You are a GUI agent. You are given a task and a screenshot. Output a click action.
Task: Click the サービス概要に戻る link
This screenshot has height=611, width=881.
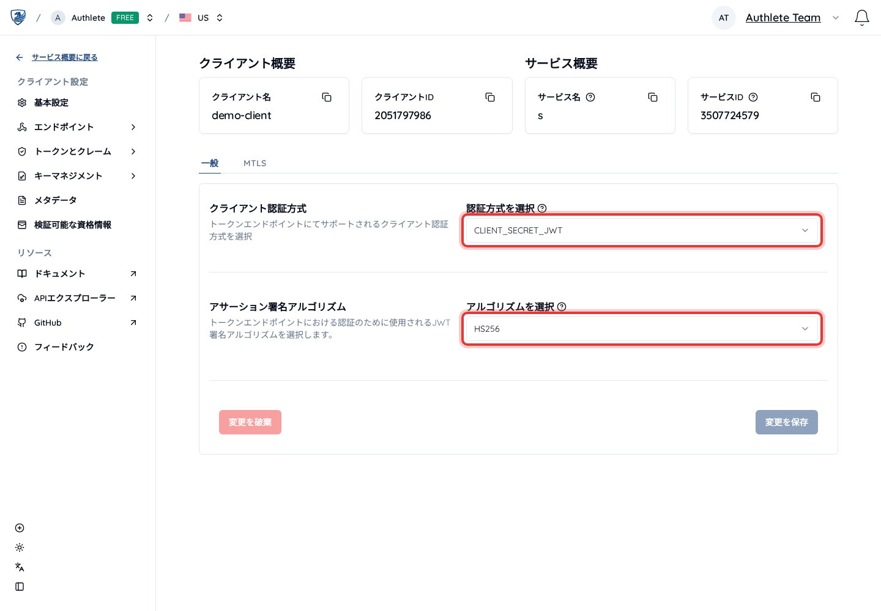click(65, 57)
